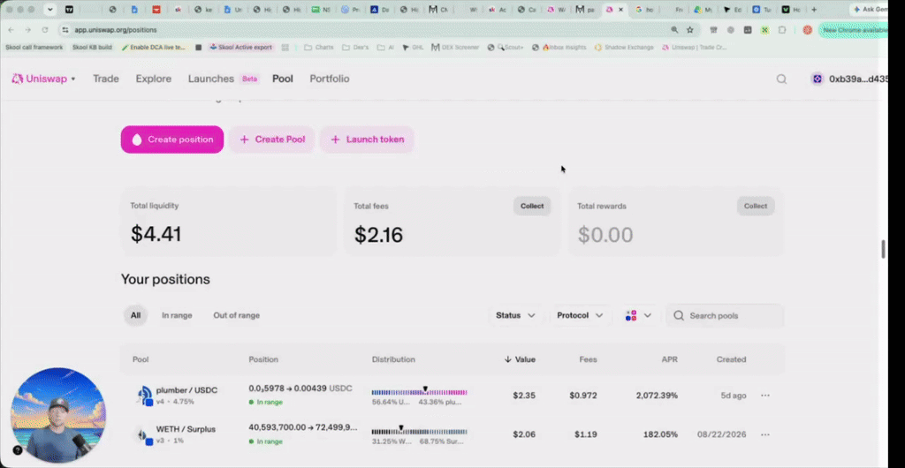Click the Ask Gemini button

tap(870, 10)
